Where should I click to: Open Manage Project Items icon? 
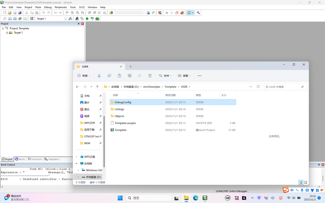click(x=77, y=19)
